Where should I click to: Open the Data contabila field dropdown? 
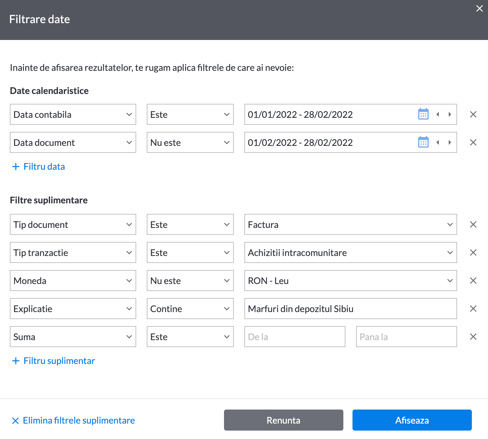[x=73, y=114]
